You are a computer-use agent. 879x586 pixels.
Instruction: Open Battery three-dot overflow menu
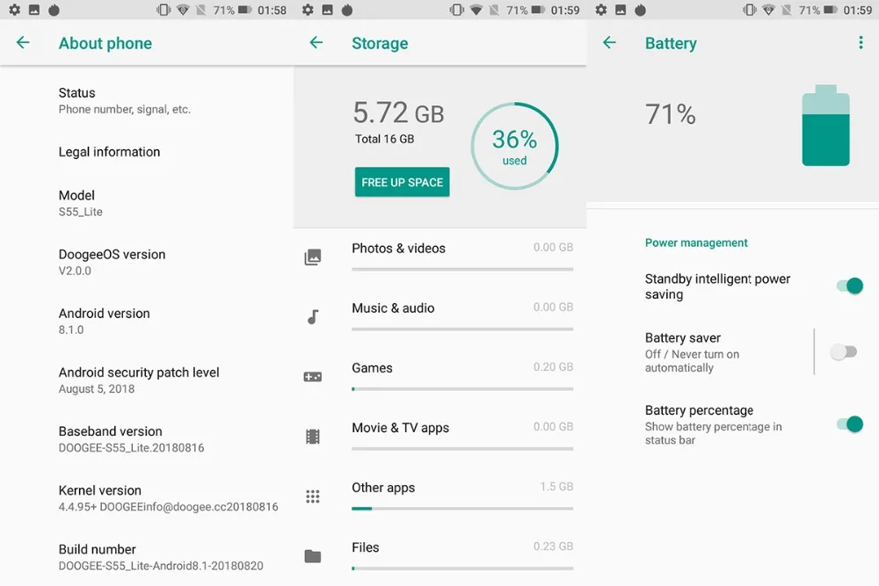point(861,42)
